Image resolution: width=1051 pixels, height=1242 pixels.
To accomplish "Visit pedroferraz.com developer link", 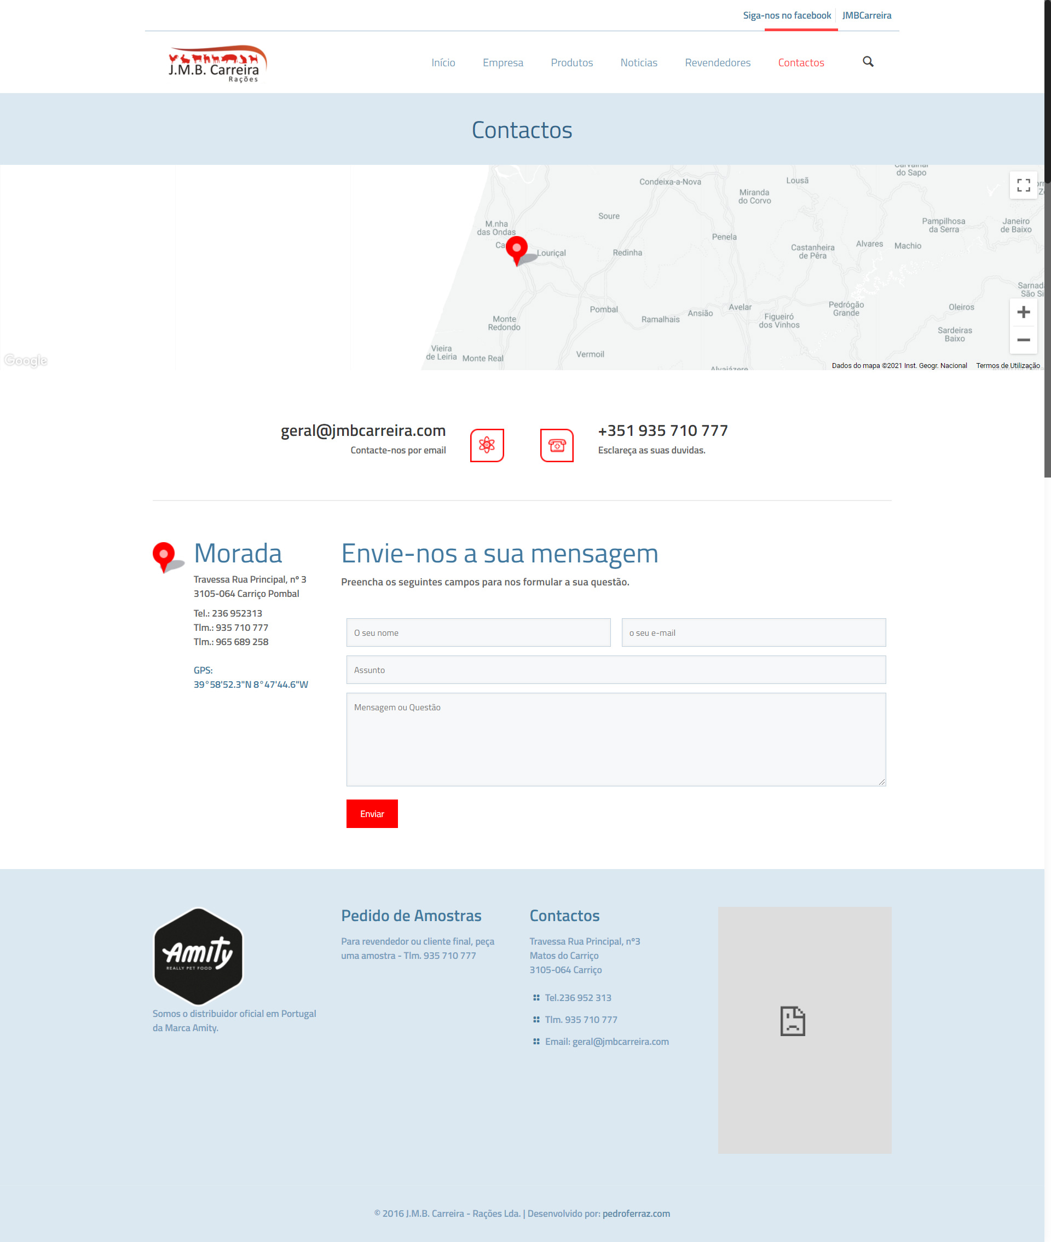I will 636,1213.
